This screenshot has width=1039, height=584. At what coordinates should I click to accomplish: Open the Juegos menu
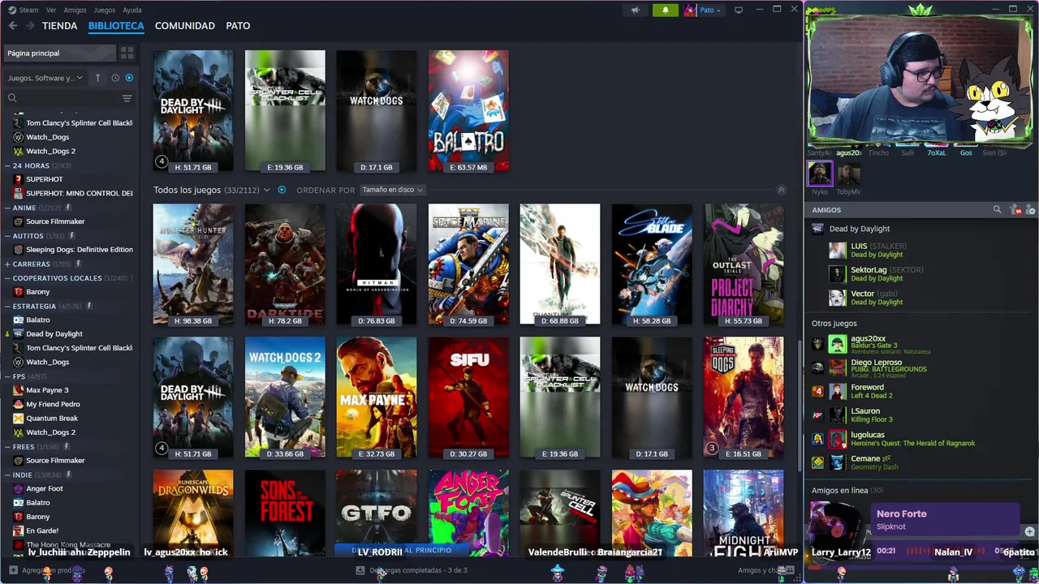click(x=104, y=10)
